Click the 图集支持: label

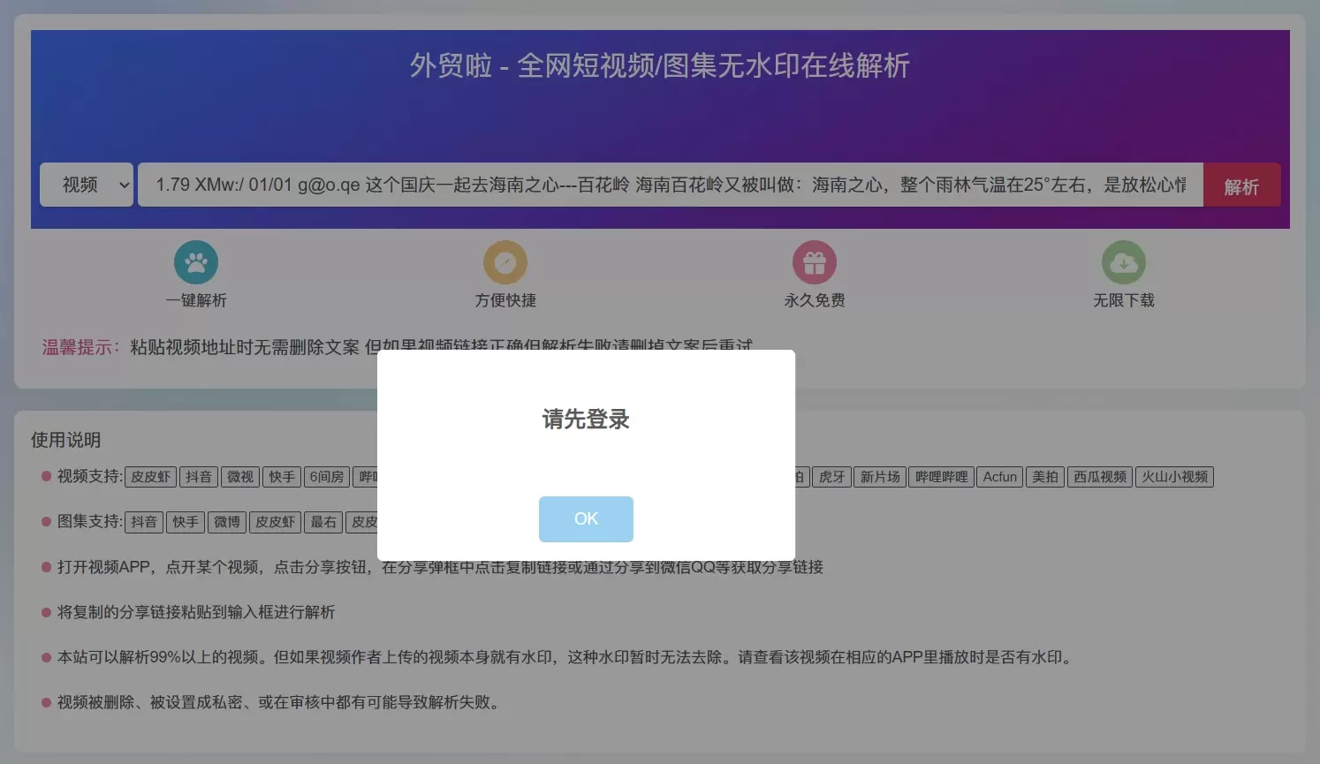pyautogui.click(x=89, y=521)
